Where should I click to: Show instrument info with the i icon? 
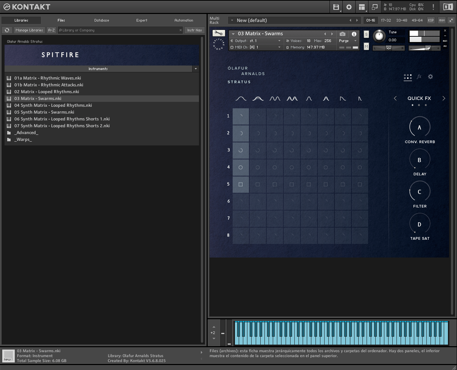click(x=354, y=34)
